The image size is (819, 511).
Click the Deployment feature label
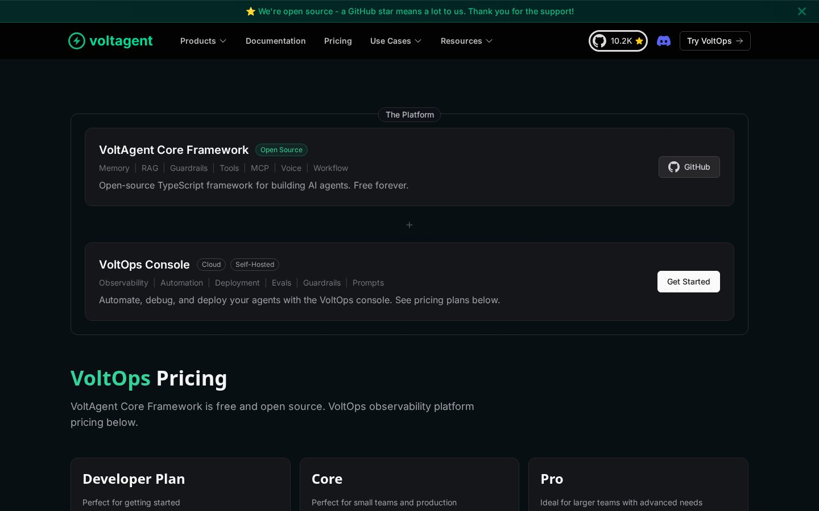point(237,283)
